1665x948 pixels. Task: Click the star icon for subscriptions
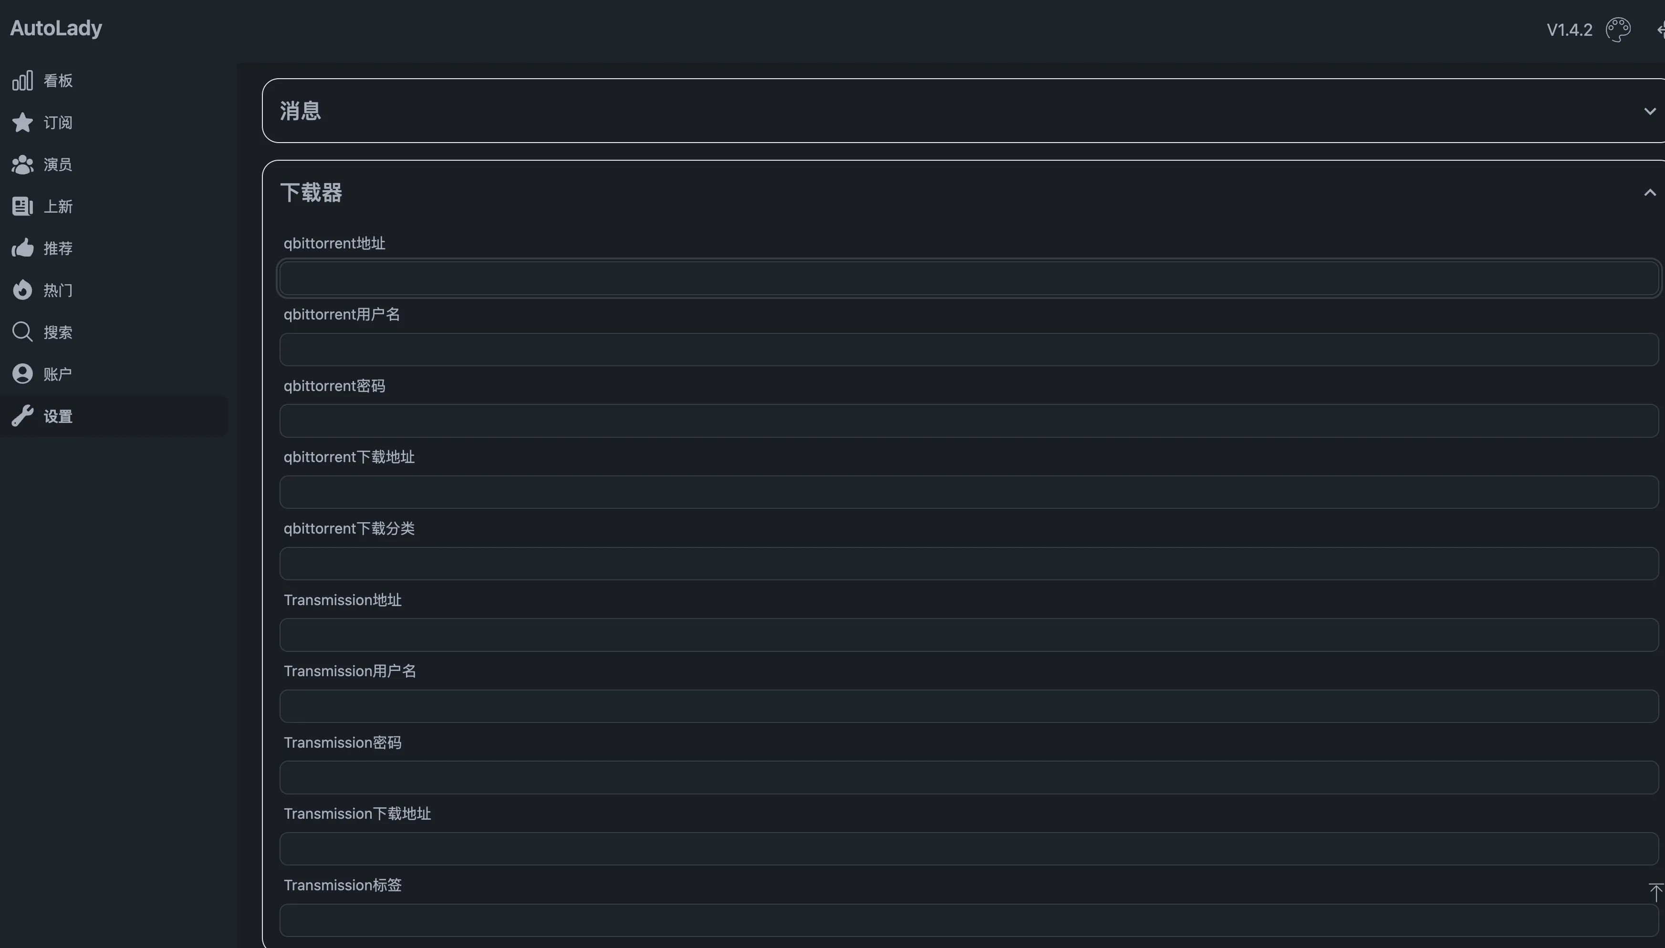pyautogui.click(x=22, y=123)
